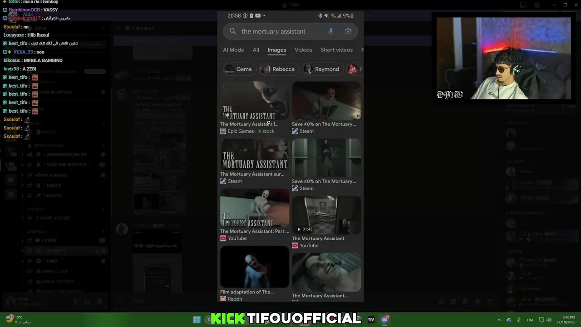Open the Discord CHAT-EVENT channel
Screen dimensions: 581x327
(66, 218)
